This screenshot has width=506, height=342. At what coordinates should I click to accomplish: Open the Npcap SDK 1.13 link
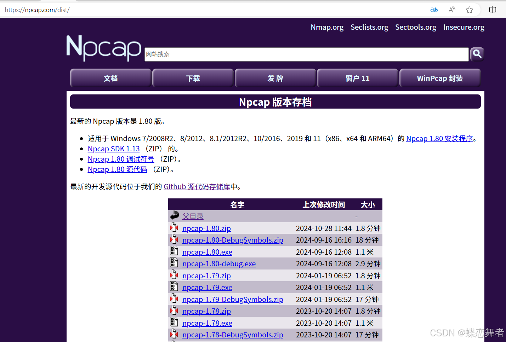(x=114, y=149)
